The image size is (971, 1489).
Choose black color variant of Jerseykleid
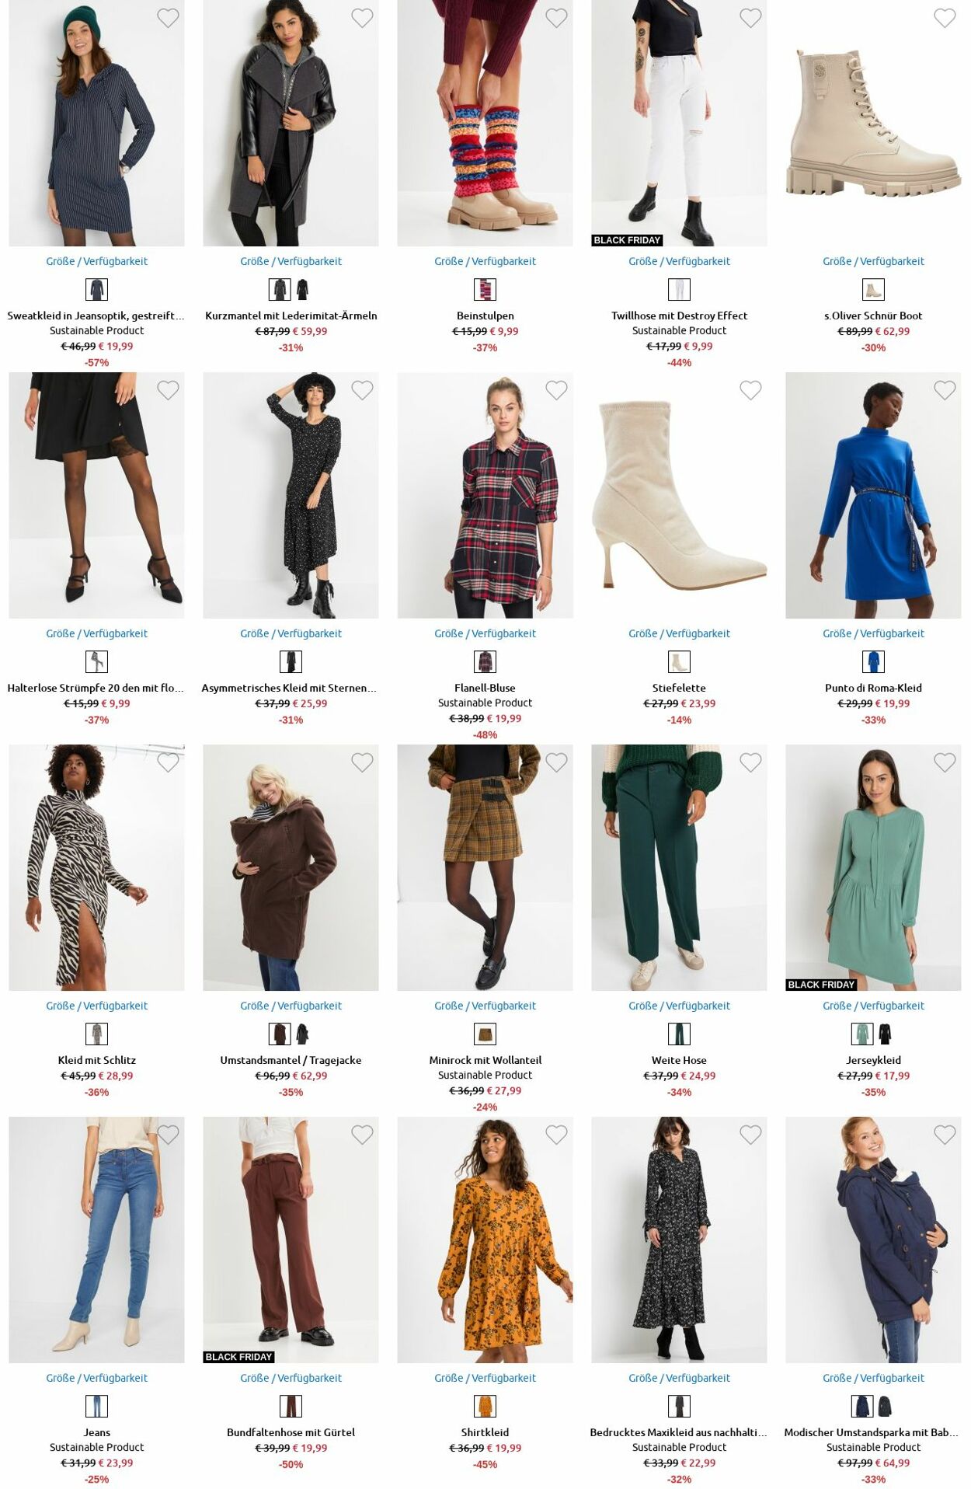pyautogui.click(x=885, y=1034)
